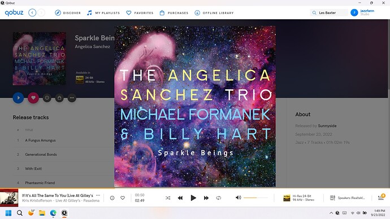
Task: Open the Windows Start menu
Action: (8, 213)
